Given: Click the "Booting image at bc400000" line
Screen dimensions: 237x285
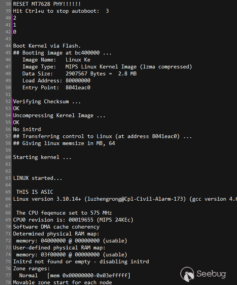Looking at the screenshot, I should click(x=62, y=53).
